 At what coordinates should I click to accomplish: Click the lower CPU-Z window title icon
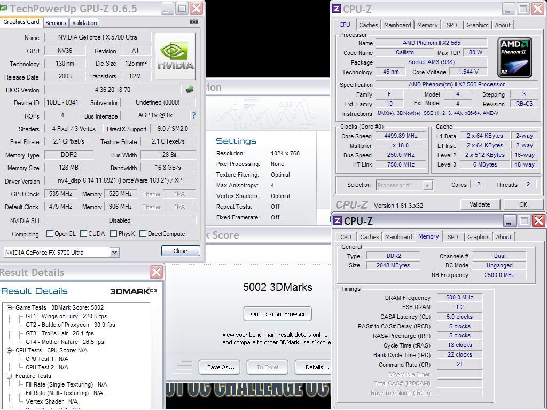pos(338,220)
